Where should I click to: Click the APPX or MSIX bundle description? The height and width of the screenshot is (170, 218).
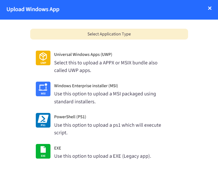(x=106, y=66)
